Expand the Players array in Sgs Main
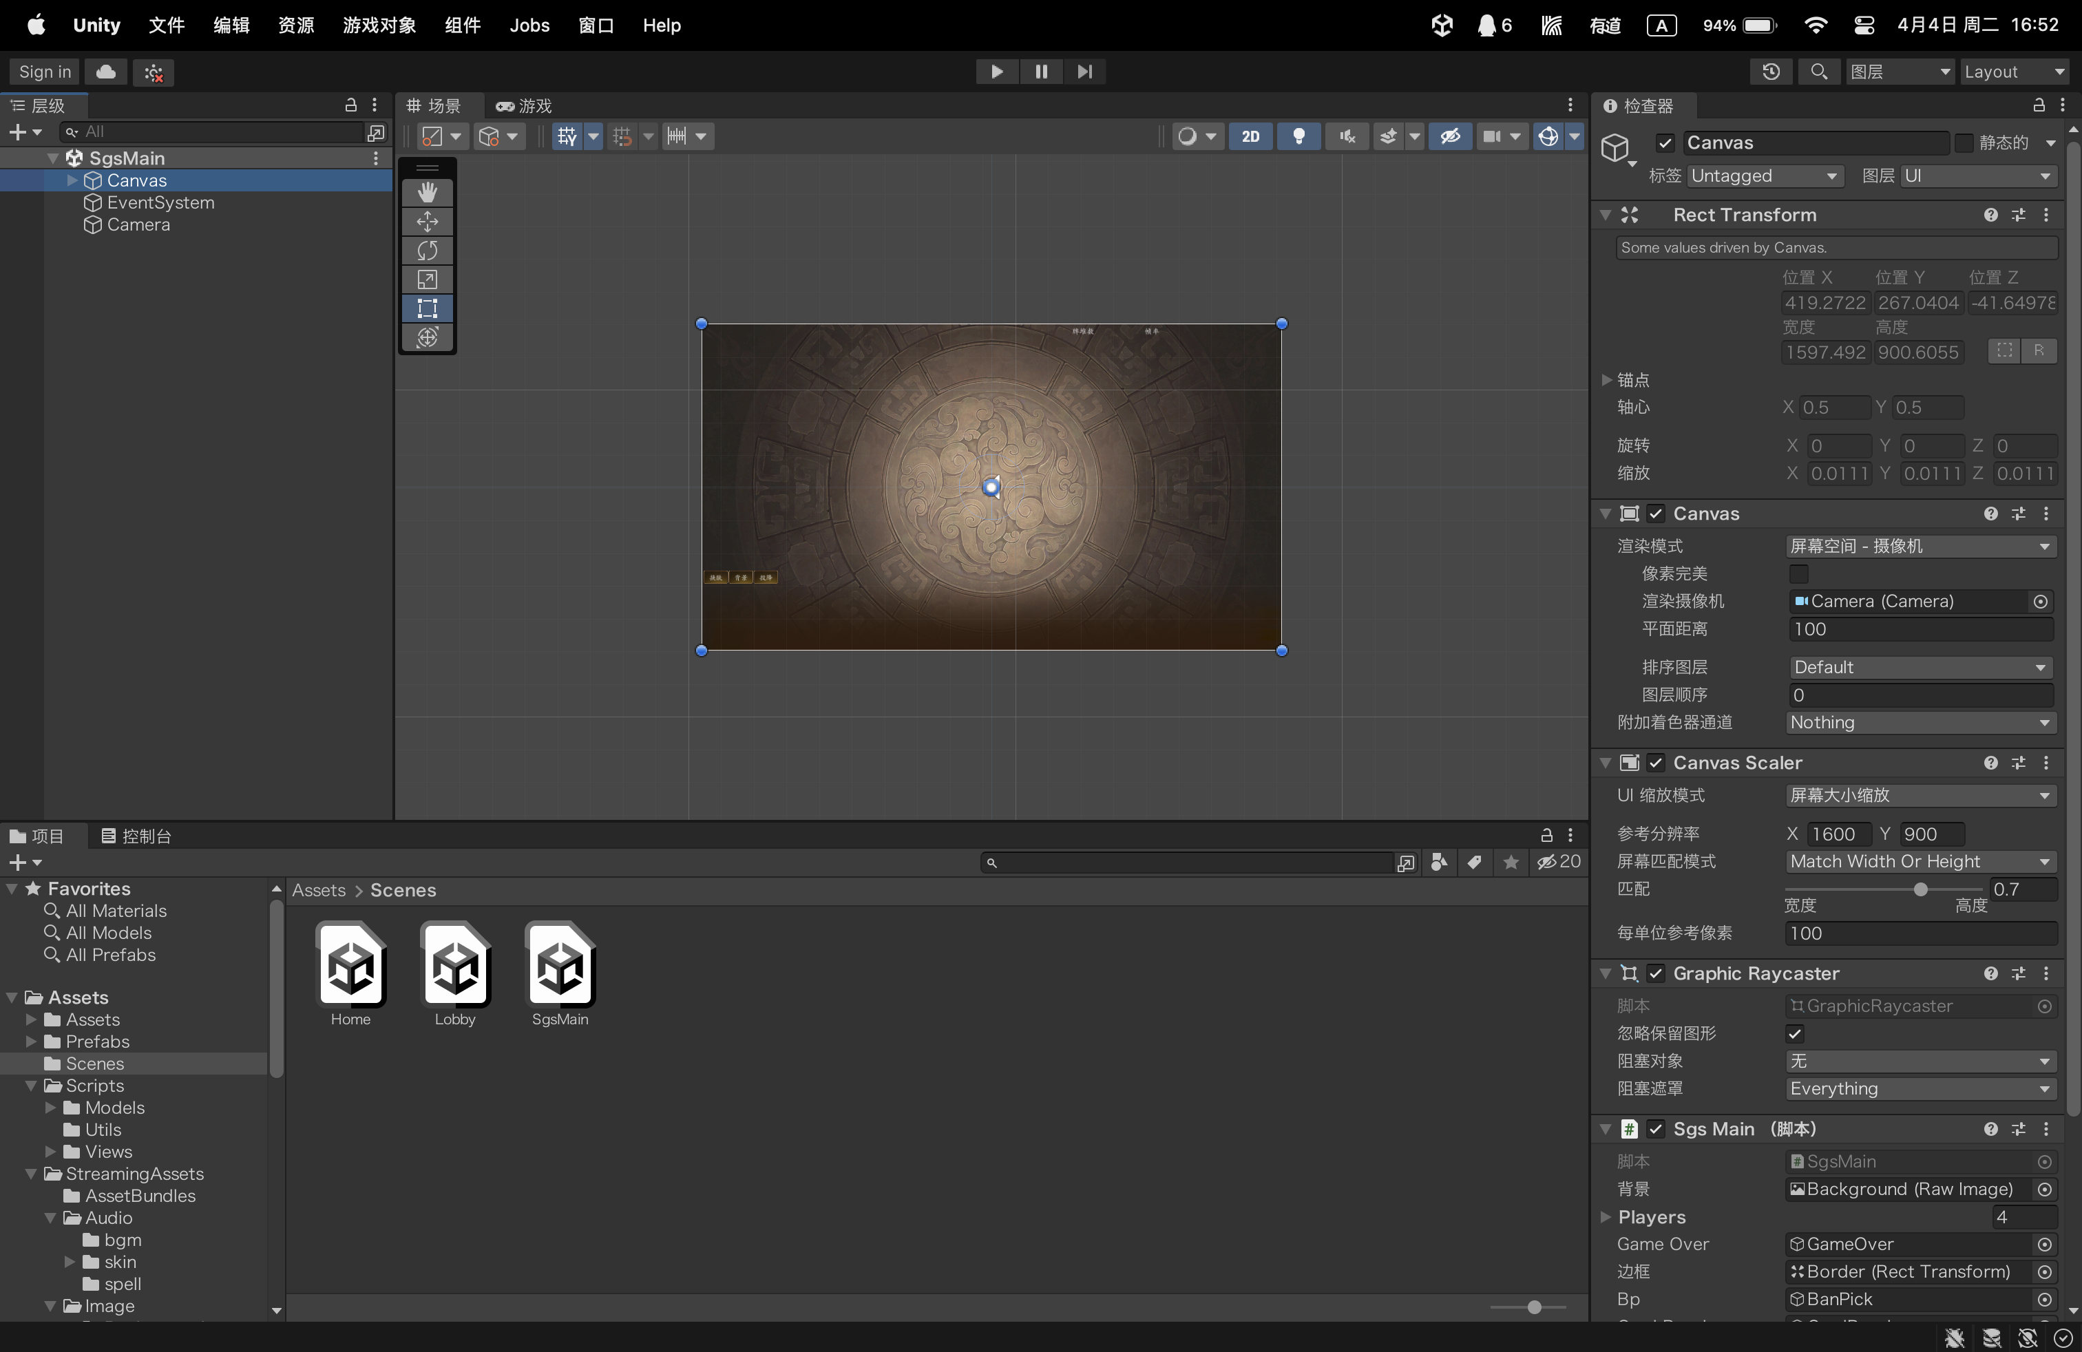This screenshot has width=2082, height=1352. 1606,1216
